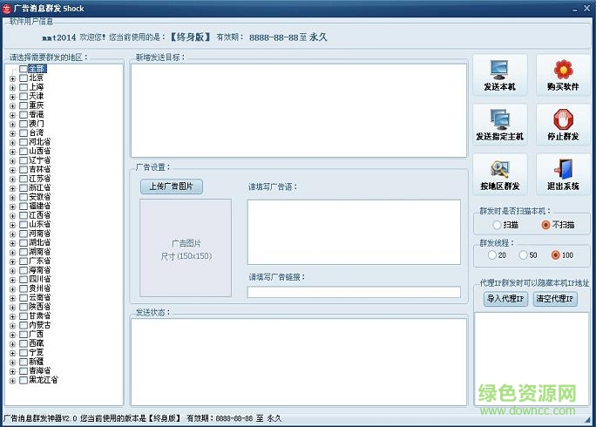Check the 重庆 checkbox
Image resolution: width=596 pixels, height=427 pixels.
coord(24,105)
